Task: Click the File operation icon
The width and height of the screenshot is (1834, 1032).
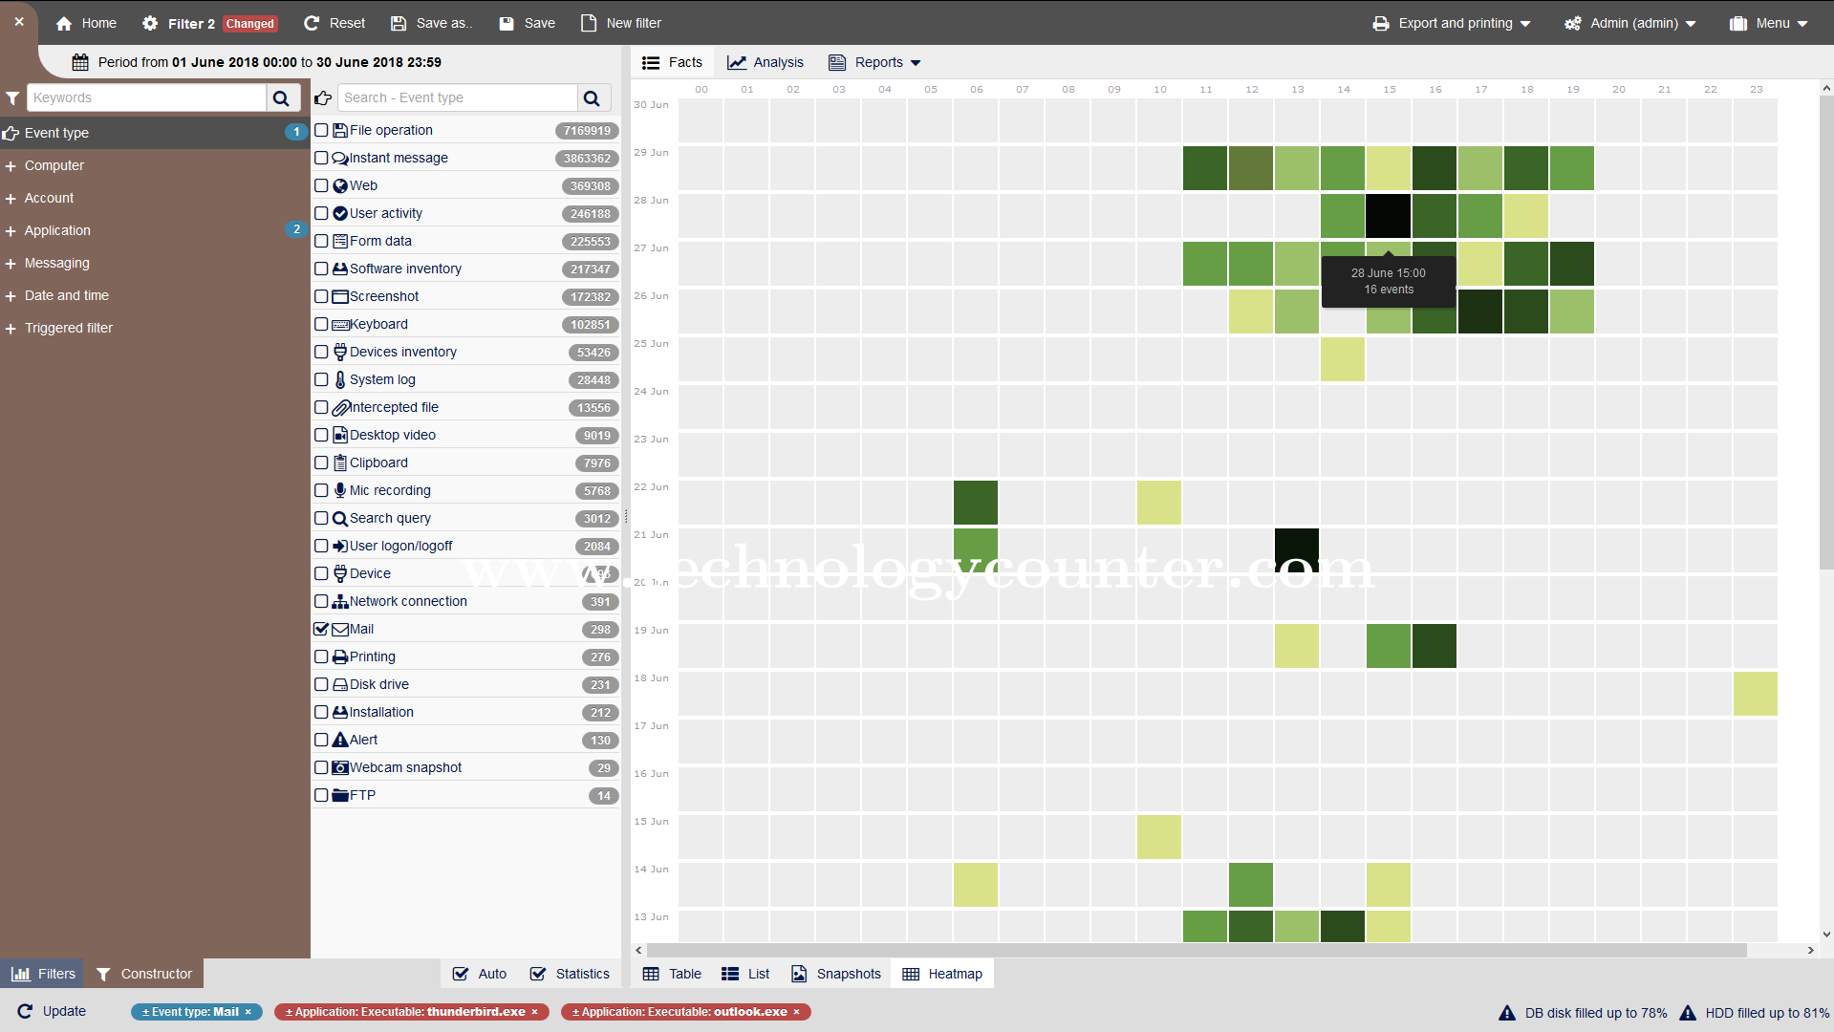Action: click(x=339, y=130)
